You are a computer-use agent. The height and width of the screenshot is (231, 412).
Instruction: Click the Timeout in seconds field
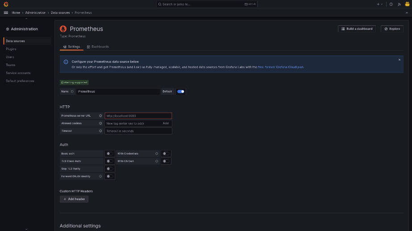(138, 131)
